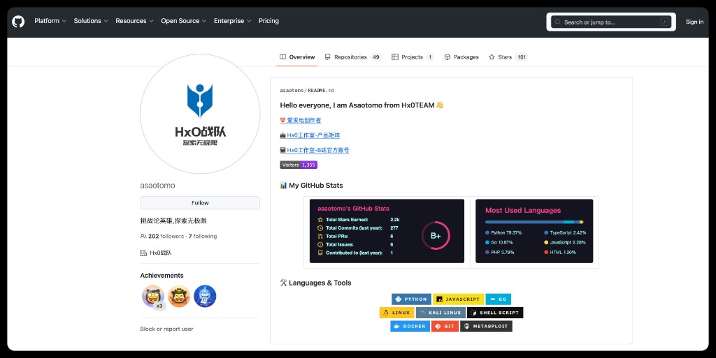716x358 pixels.
Task: Open the blue Pull Shark achievement badge
Action: pyautogui.click(x=205, y=297)
